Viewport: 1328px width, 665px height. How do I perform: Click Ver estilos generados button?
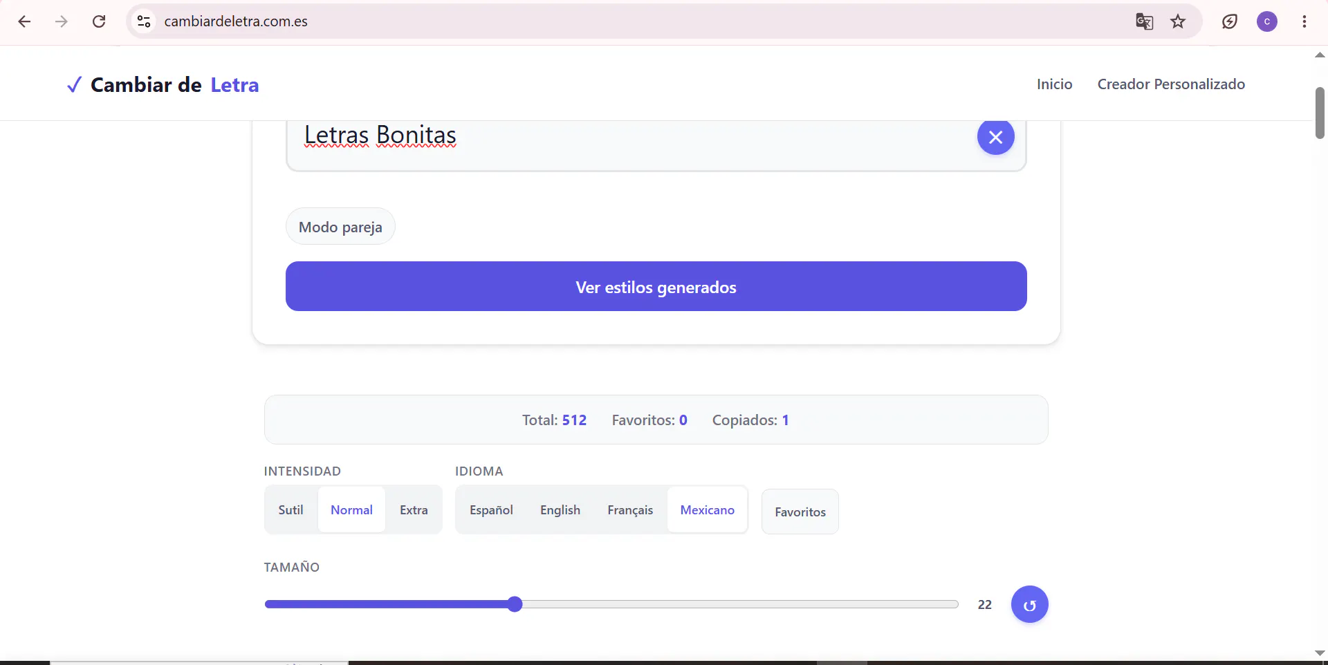tap(656, 286)
